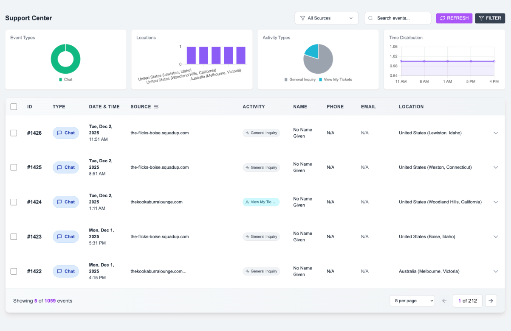Click the Chat badge for event #1426
511x331 pixels.
[66, 133]
